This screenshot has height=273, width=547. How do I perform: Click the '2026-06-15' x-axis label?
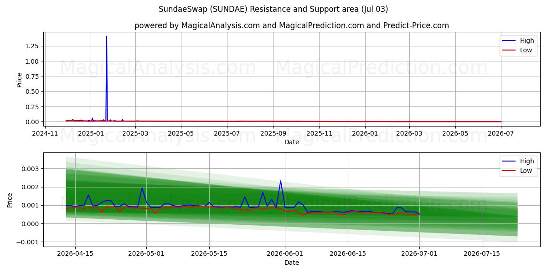pyautogui.click(x=348, y=253)
